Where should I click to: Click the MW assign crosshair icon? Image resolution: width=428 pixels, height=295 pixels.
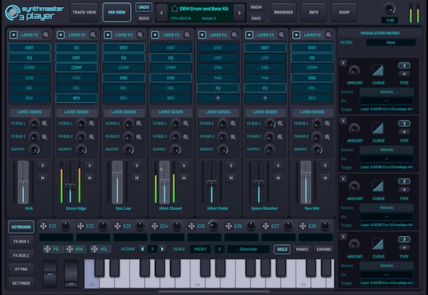pyautogui.click(x=70, y=249)
